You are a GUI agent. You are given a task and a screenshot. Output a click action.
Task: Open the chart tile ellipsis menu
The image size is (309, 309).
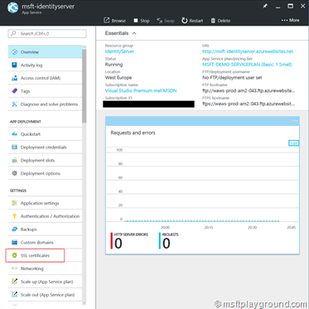[295, 121]
